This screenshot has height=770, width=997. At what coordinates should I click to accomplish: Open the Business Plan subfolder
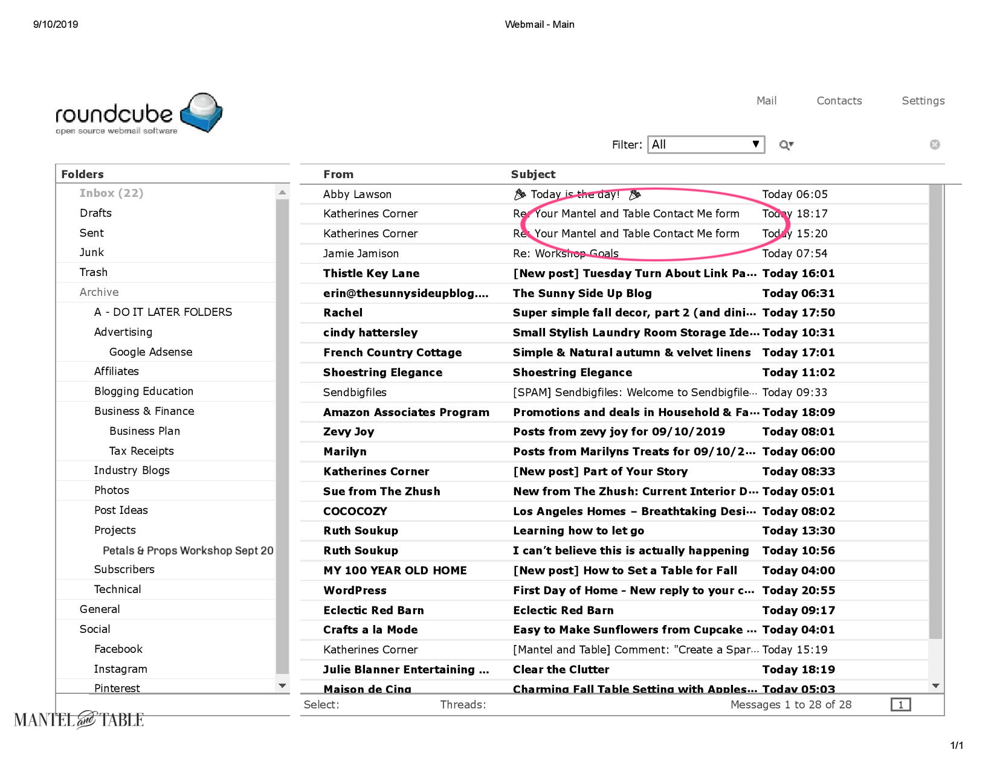(144, 431)
